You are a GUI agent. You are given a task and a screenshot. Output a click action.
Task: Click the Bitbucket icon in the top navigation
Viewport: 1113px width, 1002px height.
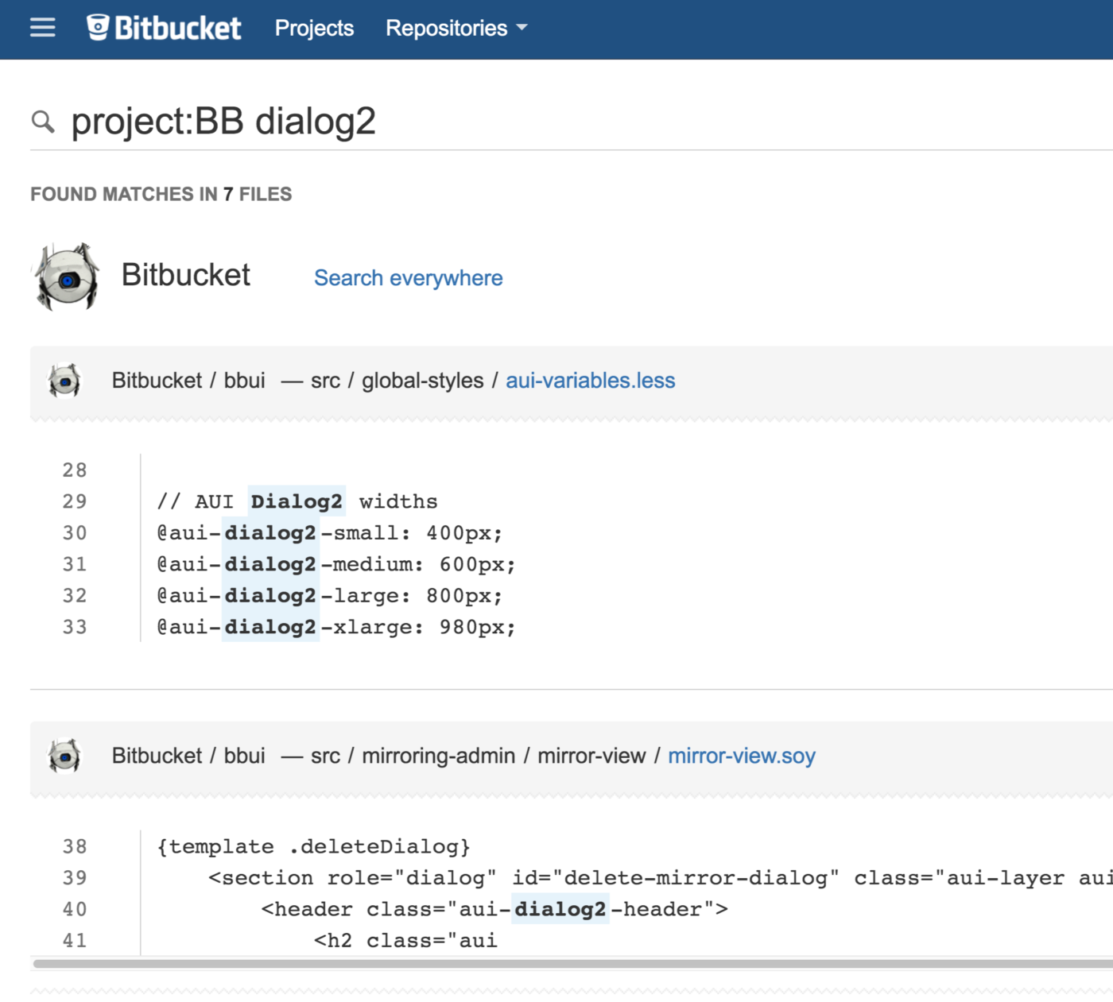tap(98, 27)
